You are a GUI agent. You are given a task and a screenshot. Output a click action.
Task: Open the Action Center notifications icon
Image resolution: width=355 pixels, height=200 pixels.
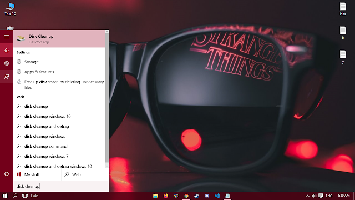pos(321,196)
